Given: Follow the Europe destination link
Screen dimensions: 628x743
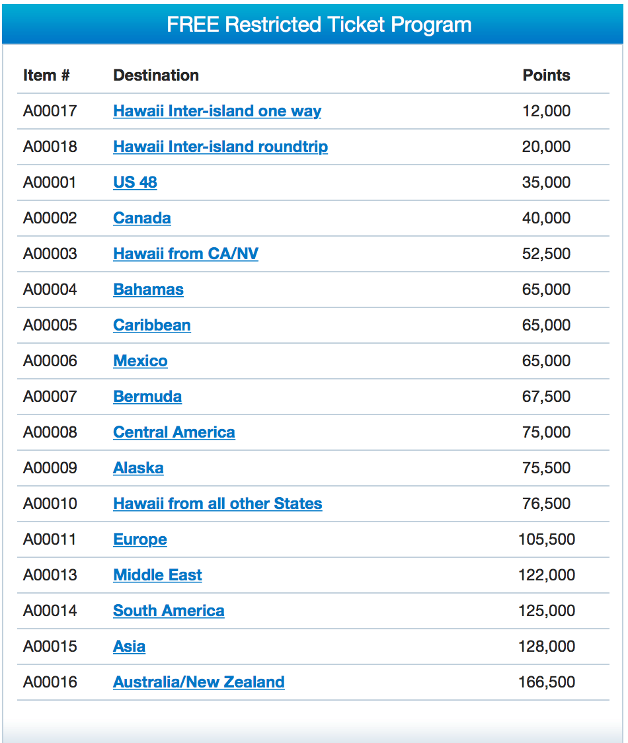Looking at the screenshot, I should pos(140,539).
